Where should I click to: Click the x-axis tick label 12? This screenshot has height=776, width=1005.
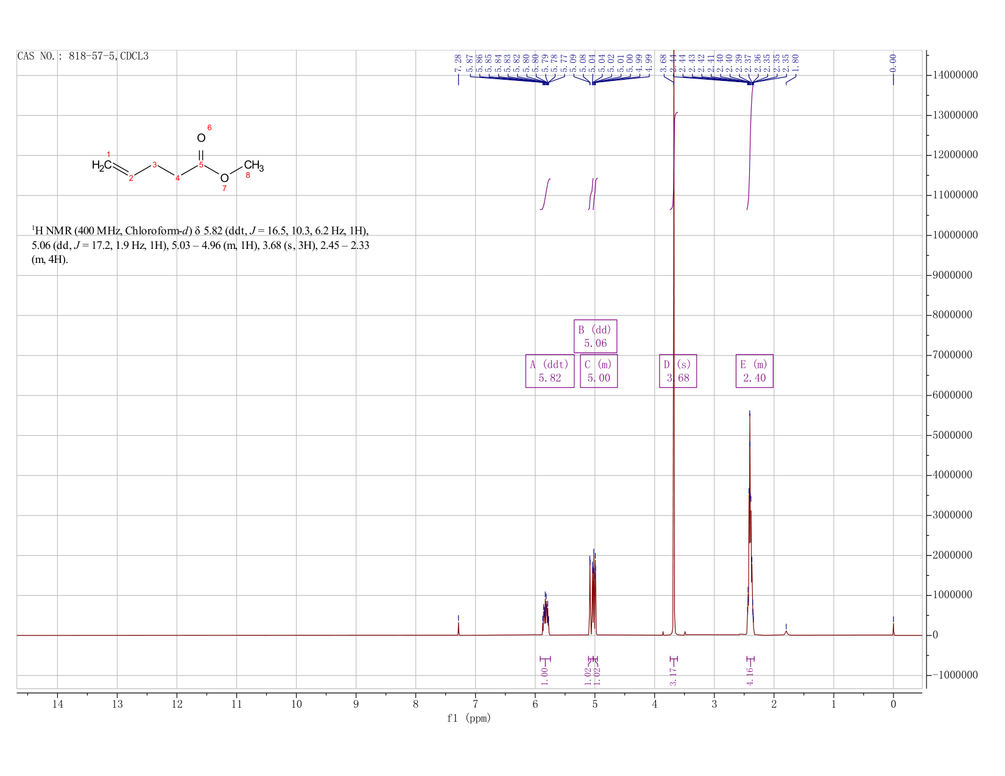[x=177, y=704]
